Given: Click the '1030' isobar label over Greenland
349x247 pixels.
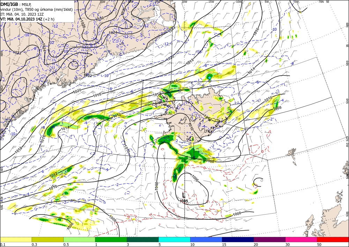Looking at the screenshot, I should point(99,19).
